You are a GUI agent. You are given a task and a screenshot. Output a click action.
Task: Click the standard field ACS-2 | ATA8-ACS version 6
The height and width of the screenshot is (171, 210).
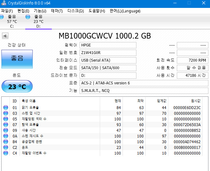click(x=144, y=83)
